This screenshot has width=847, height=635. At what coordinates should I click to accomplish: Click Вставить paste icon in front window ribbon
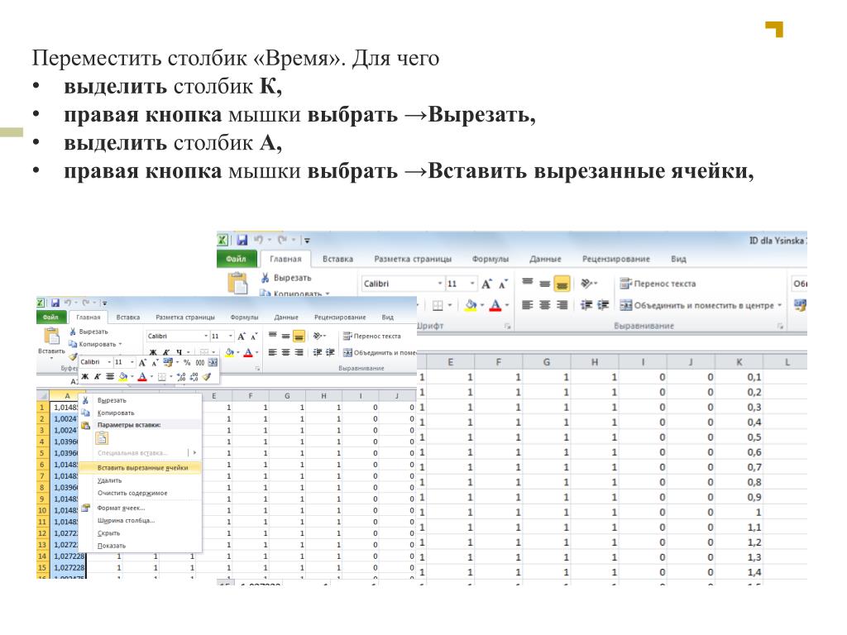coord(52,337)
